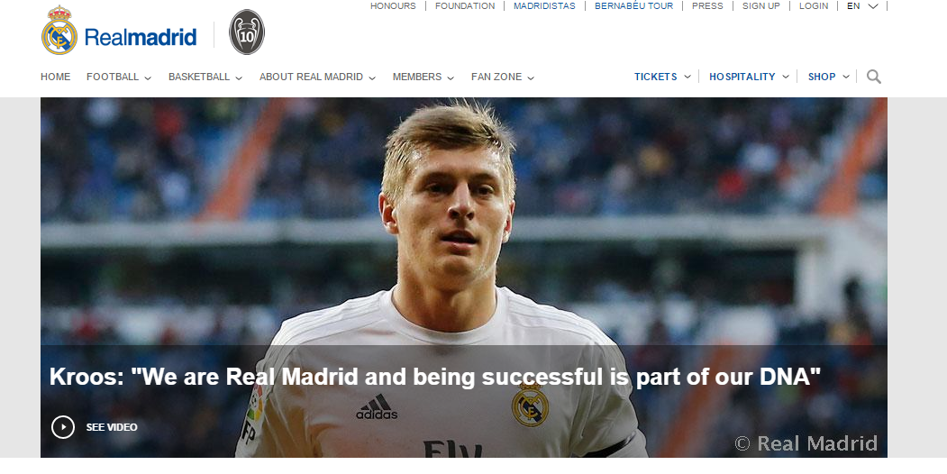The height and width of the screenshot is (474, 947).
Task: Click the 10 Champions trophy badge
Action: [x=247, y=32]
